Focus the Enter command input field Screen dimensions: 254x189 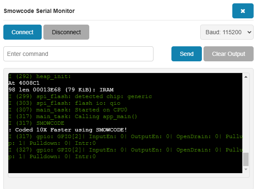[x=78, y=54]
